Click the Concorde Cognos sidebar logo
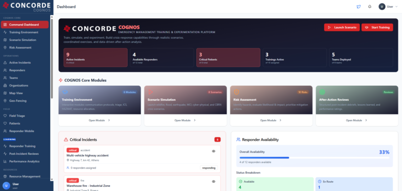Image resolution: width=402 pixels, height=191 pixels. pyautogui.click(x=27, y=7)
